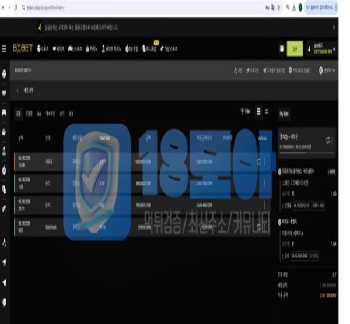350x324 pixels.
Task: Open the browser three-dot menu
Action: tap(336, 8)
